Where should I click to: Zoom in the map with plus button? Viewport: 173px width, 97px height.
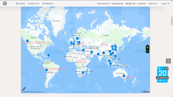coord(147,47)
